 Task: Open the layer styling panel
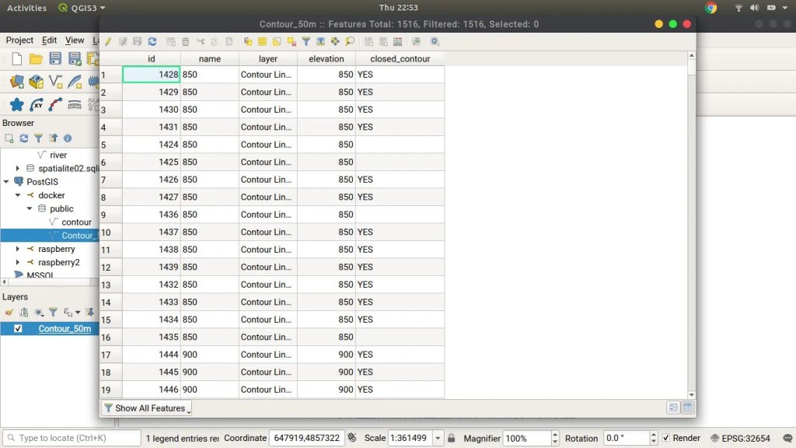click(9, 313)
